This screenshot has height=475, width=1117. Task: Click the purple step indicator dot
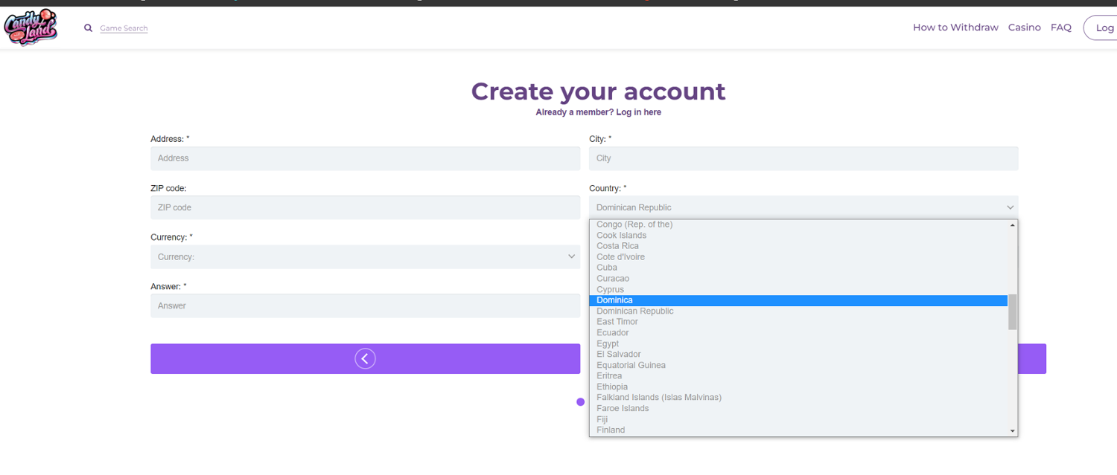580,402
